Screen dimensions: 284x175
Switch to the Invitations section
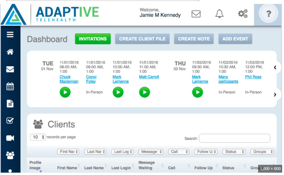93,39
